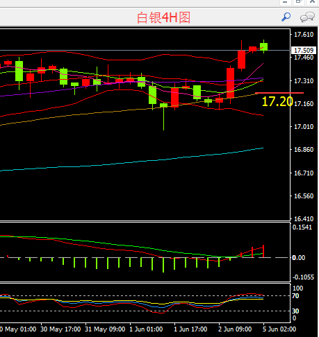Click the yellow 17.20 support annotation
The height and width of the screenshot is (337, 319).
pos(277,101)
